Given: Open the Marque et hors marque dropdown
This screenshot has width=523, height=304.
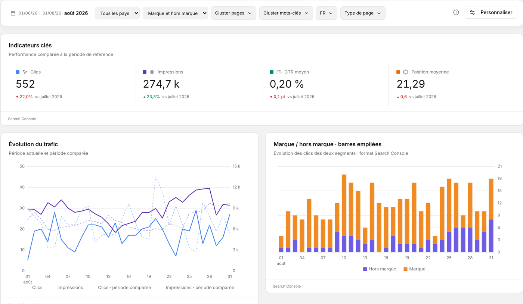Looking at the screenshot, I should coord(175,13).
